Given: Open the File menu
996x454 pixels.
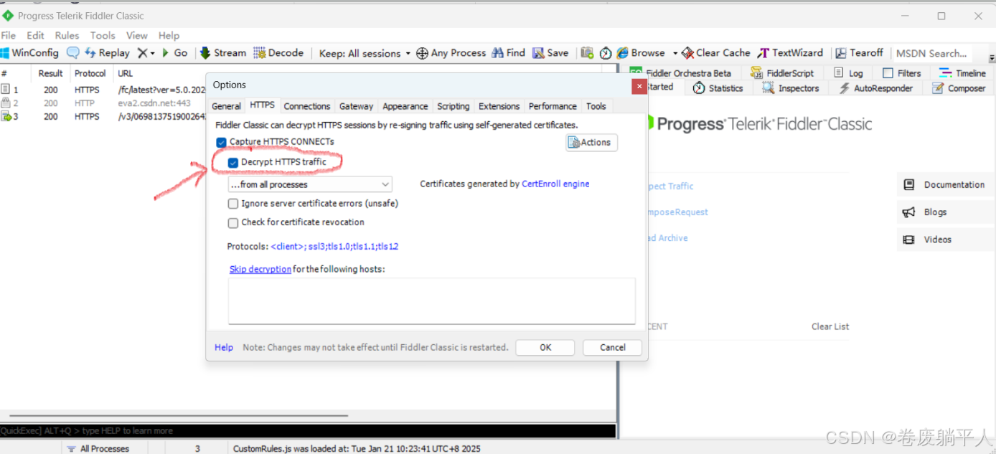Looking at the screenshot, I should click(x=8, y=35).
